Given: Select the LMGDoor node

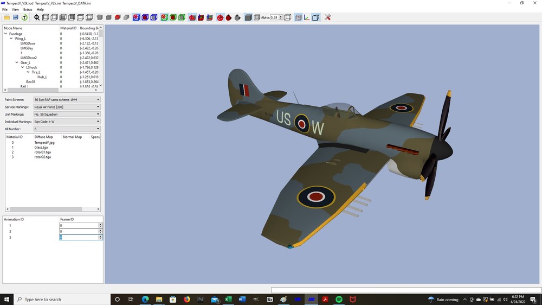Looking at the screenshot, I should point(28,43).
